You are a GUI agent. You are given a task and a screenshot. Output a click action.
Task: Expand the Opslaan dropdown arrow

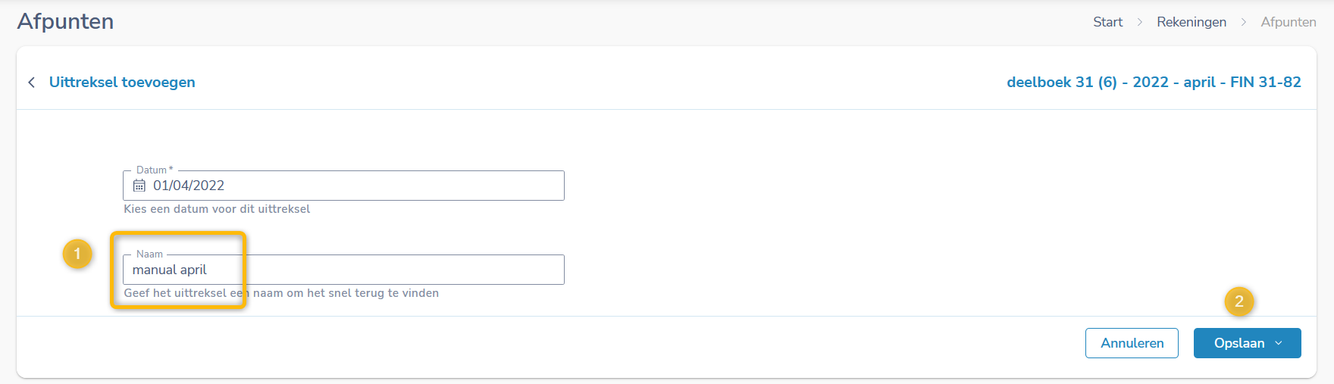[x=1279, y=343]
